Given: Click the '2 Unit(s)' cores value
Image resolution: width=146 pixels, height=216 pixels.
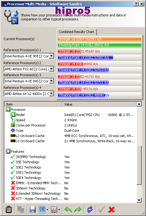Looking at the screenshot, I should pos(70,125).
